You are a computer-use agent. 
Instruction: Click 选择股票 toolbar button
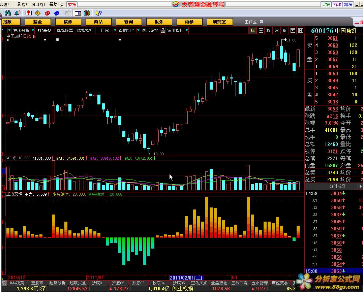pyautogui.click(x=65, y=31)
